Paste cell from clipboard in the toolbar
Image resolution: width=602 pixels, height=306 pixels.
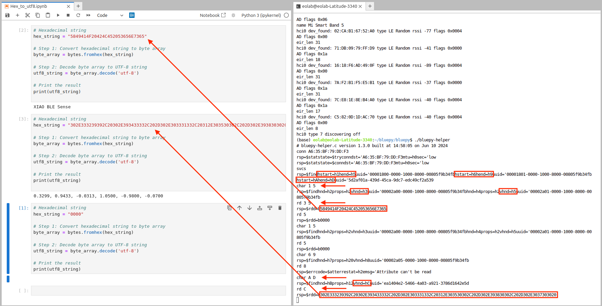coord(48,15)
